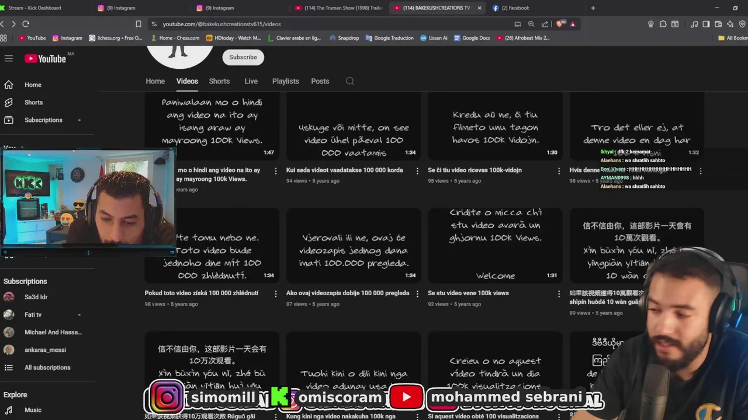Open the Snapdrop bookmark
This screenshot has width=748, height=420.
(x=344, y=38)
